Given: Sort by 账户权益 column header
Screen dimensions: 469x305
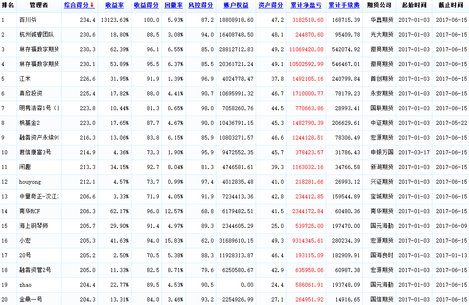Looking at the screenshot, I should pyautogui.click(x=236, y=5).
